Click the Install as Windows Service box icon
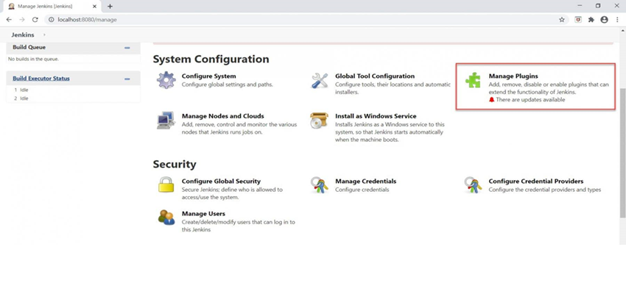The width and height of the screenshot is (626, 305). click(x=320, y=121)
